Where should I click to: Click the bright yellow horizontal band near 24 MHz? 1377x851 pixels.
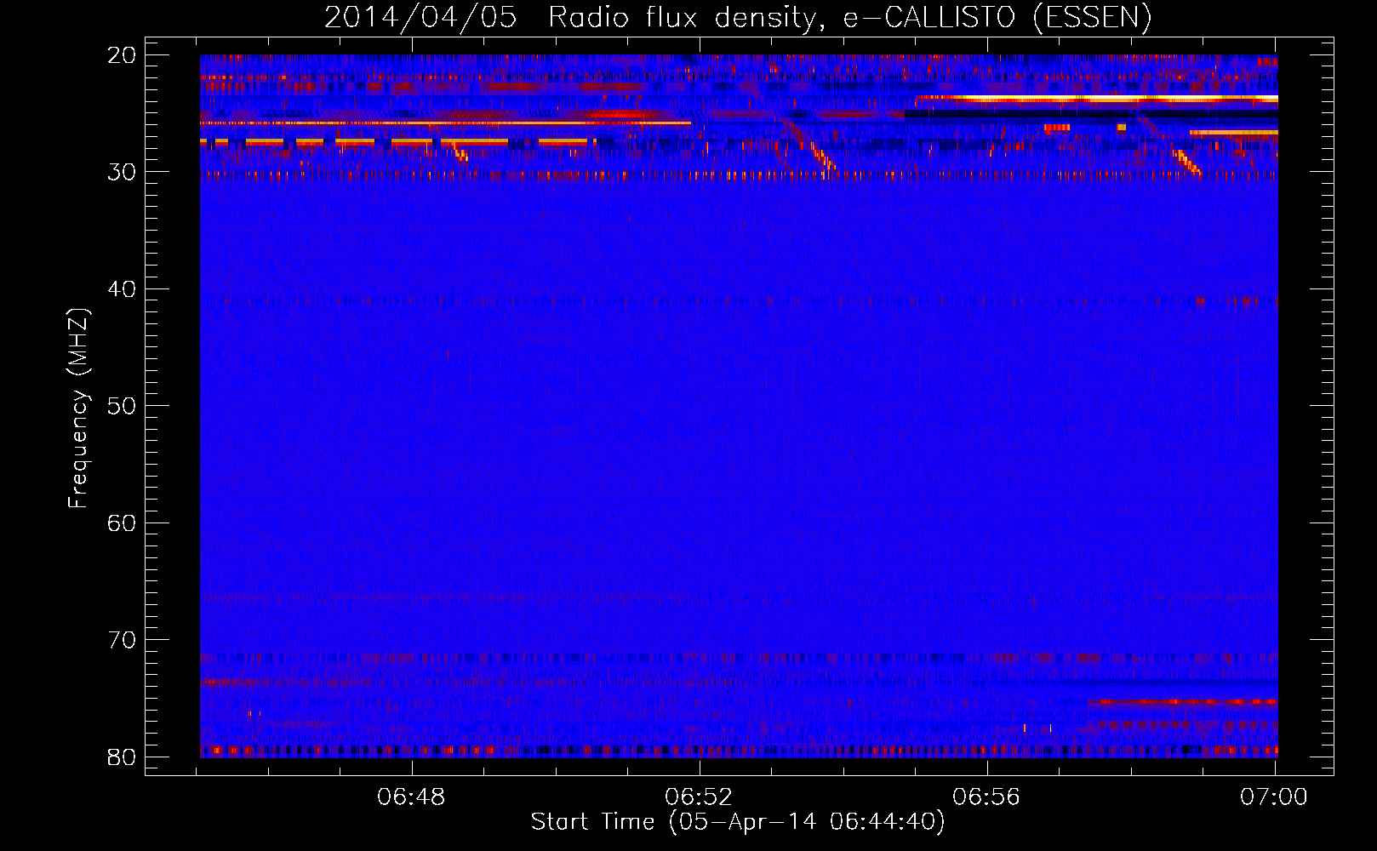click(x=1098, y=99)
